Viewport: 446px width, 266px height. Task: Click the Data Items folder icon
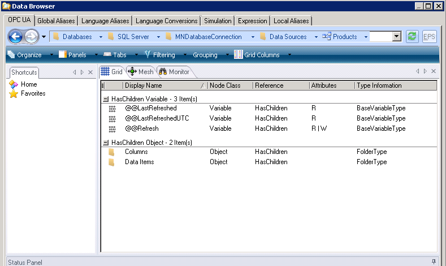112,162
